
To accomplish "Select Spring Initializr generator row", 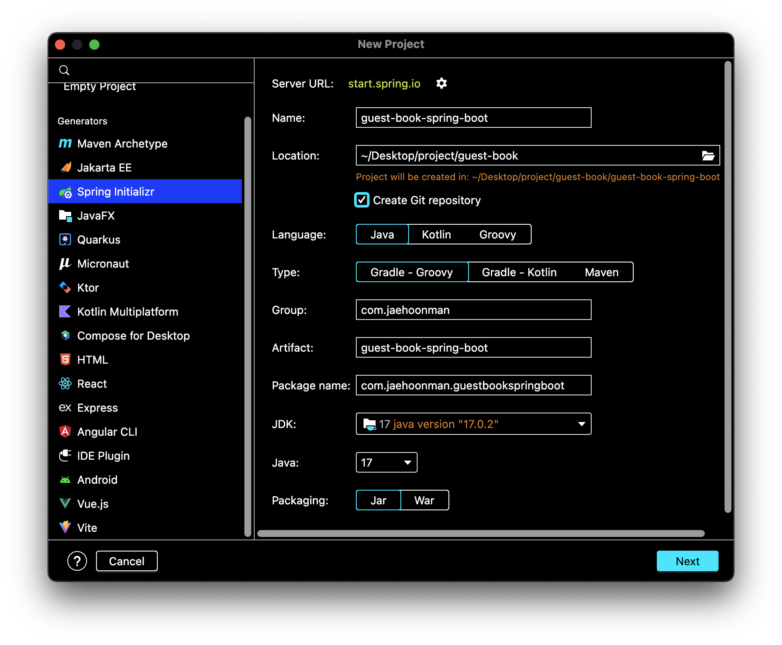I will [x=145, y=192].
